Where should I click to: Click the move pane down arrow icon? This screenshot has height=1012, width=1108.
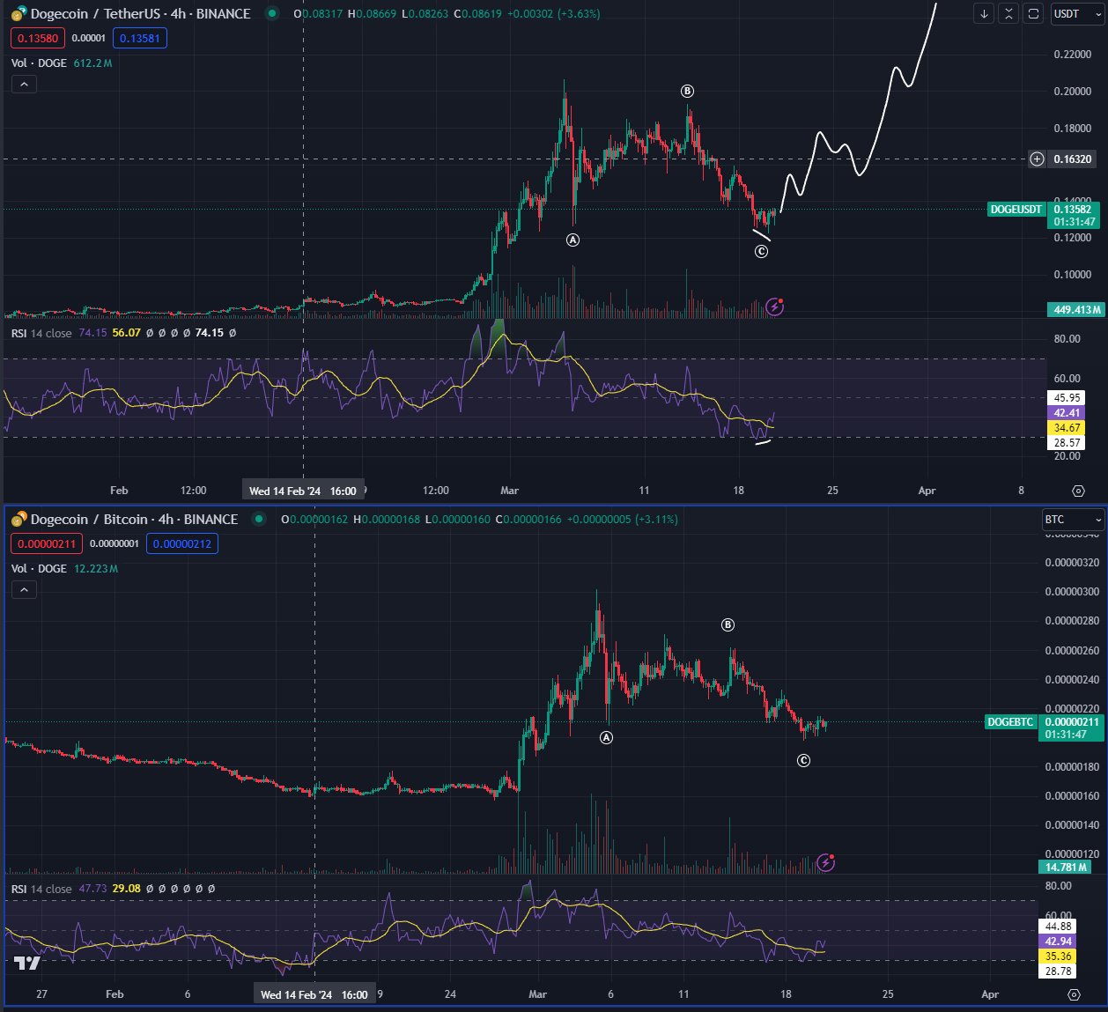click(x=985, y=14)
